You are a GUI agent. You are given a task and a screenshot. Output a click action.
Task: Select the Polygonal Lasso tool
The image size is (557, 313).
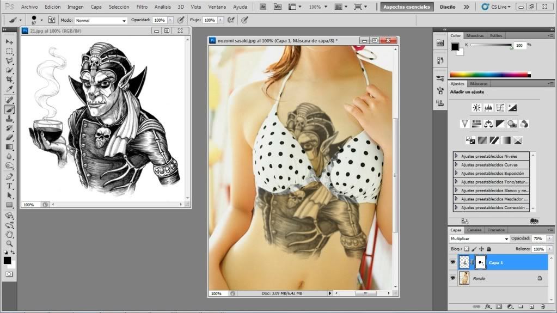click(x=9, y=61)
